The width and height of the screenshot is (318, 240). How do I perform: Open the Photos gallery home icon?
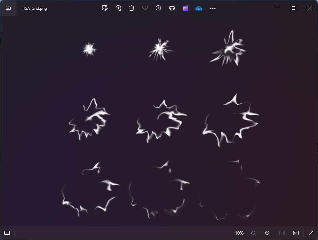(x=8, y=8)
